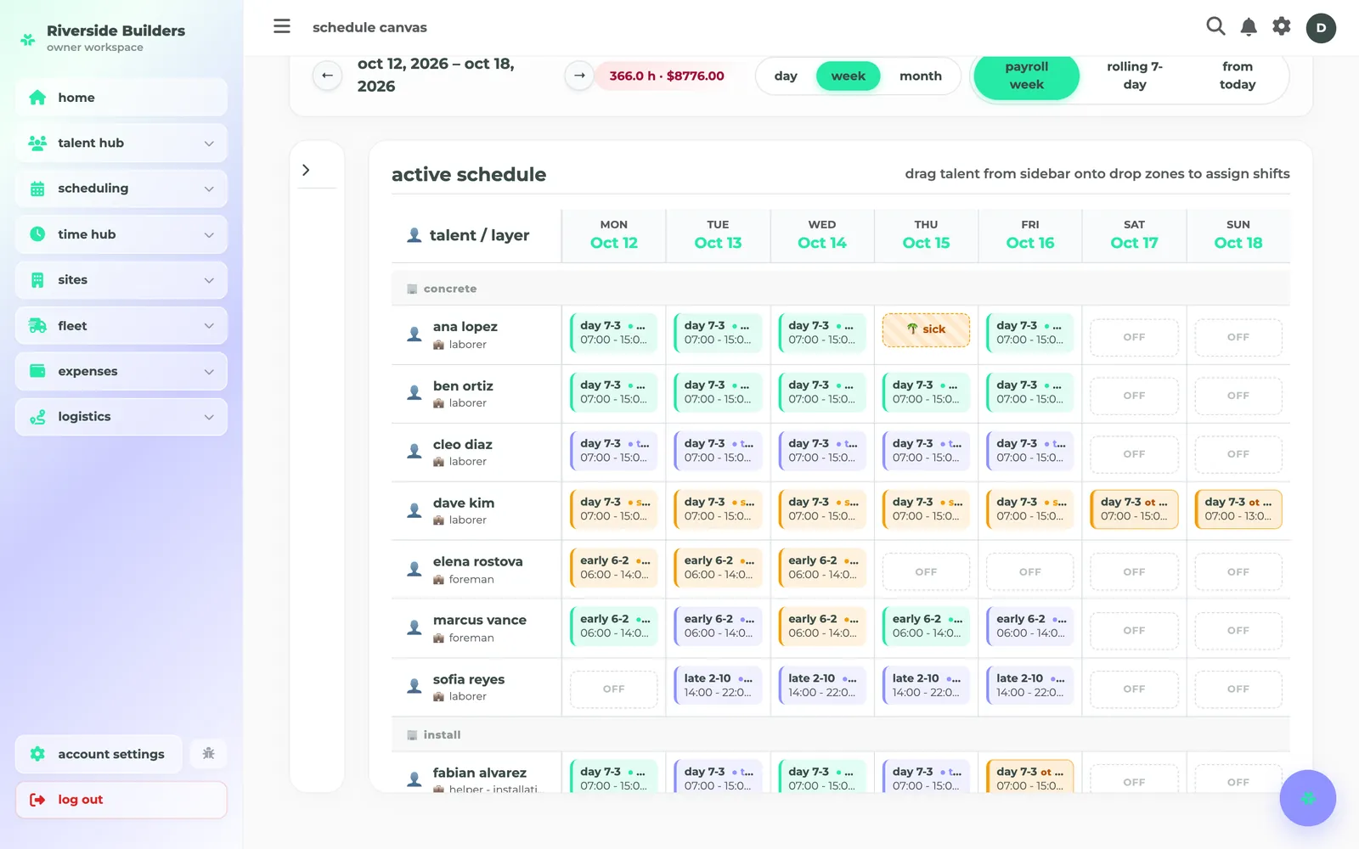
Task: Click the log out button
Action: click(121, 800)
